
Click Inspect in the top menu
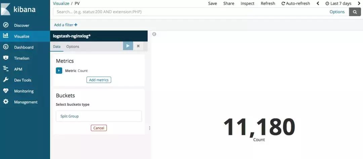pyautogui.click(x=247, y=3)
